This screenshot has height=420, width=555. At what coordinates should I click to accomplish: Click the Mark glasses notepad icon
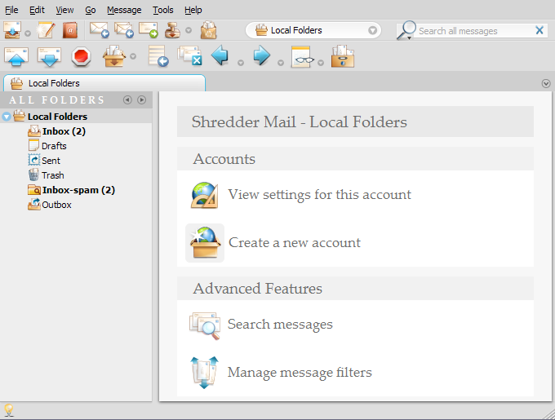[301, 56]
